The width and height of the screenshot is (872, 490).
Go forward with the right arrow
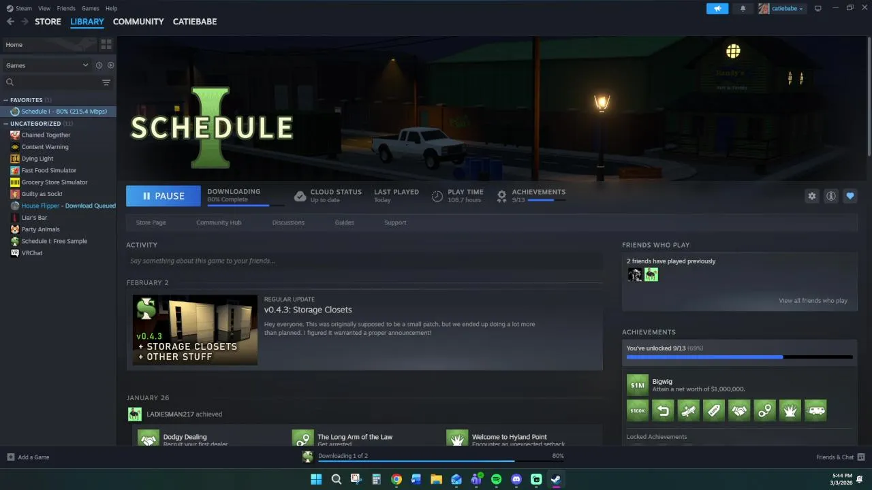pyautogui.click(x=25, y=22)
